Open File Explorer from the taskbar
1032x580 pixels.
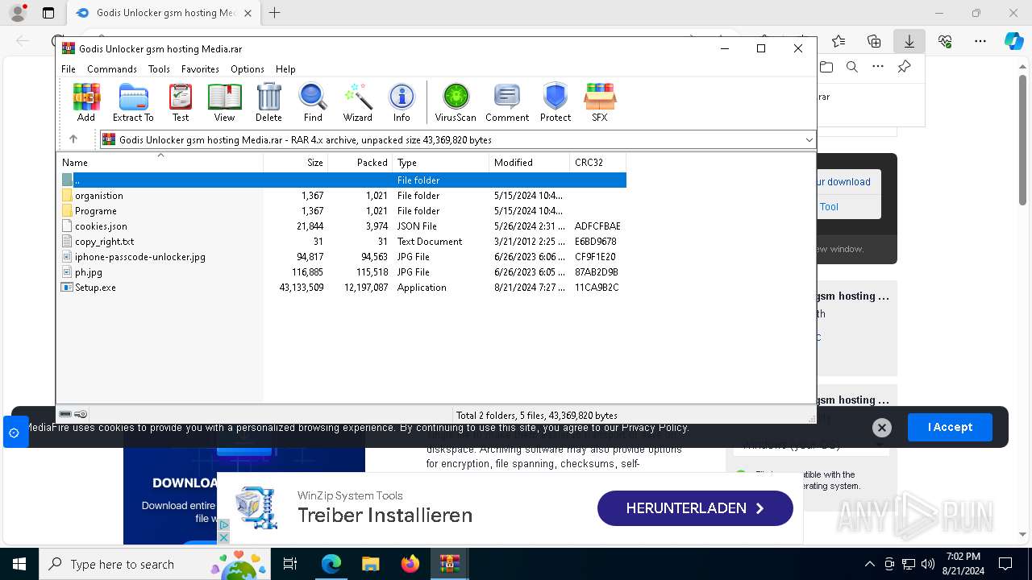(x=371, y=564)
